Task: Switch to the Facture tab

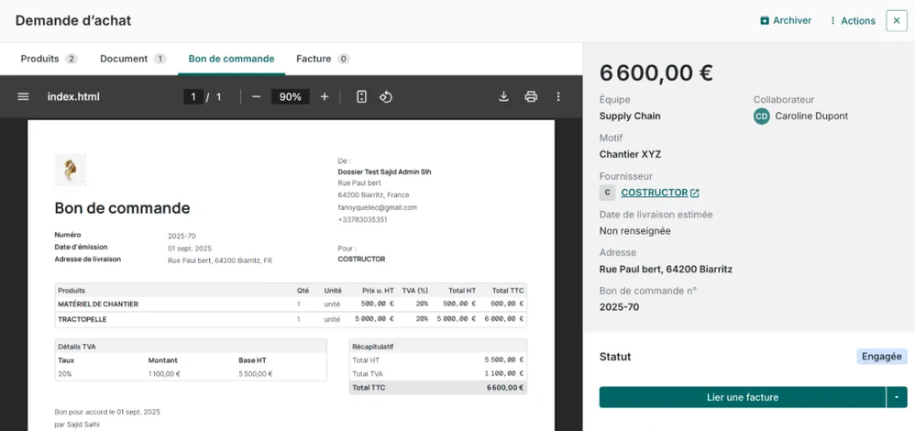Action: pyautogui.click(x=323, y=59)
